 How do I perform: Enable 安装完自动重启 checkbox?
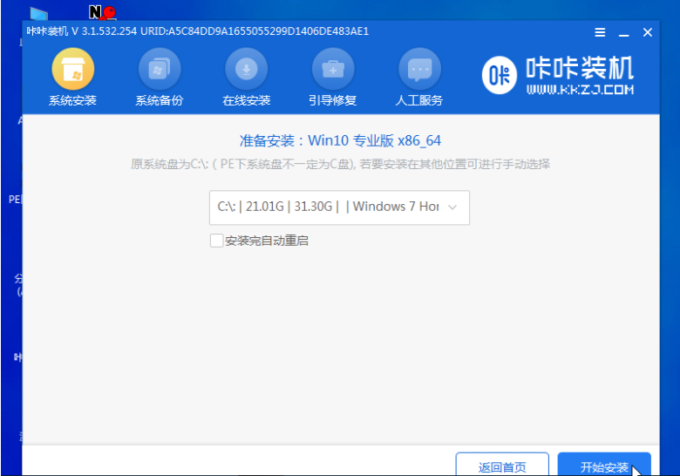pos(216,241)
